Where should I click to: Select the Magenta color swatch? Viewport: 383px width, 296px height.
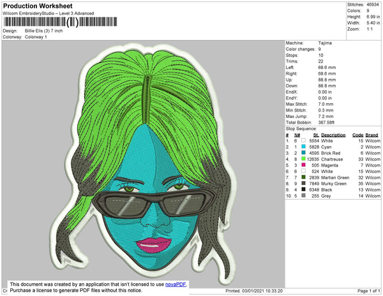[x=303, y=165]
